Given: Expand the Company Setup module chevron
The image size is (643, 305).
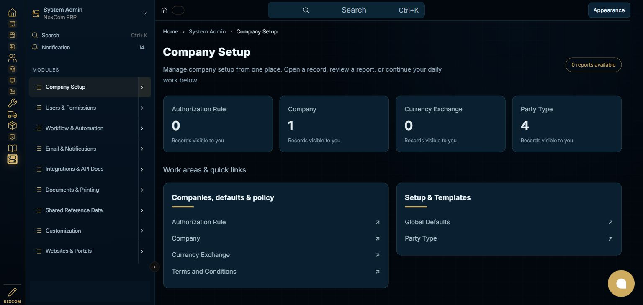Looking at the screenshot, I should click(x=142, y=87).
